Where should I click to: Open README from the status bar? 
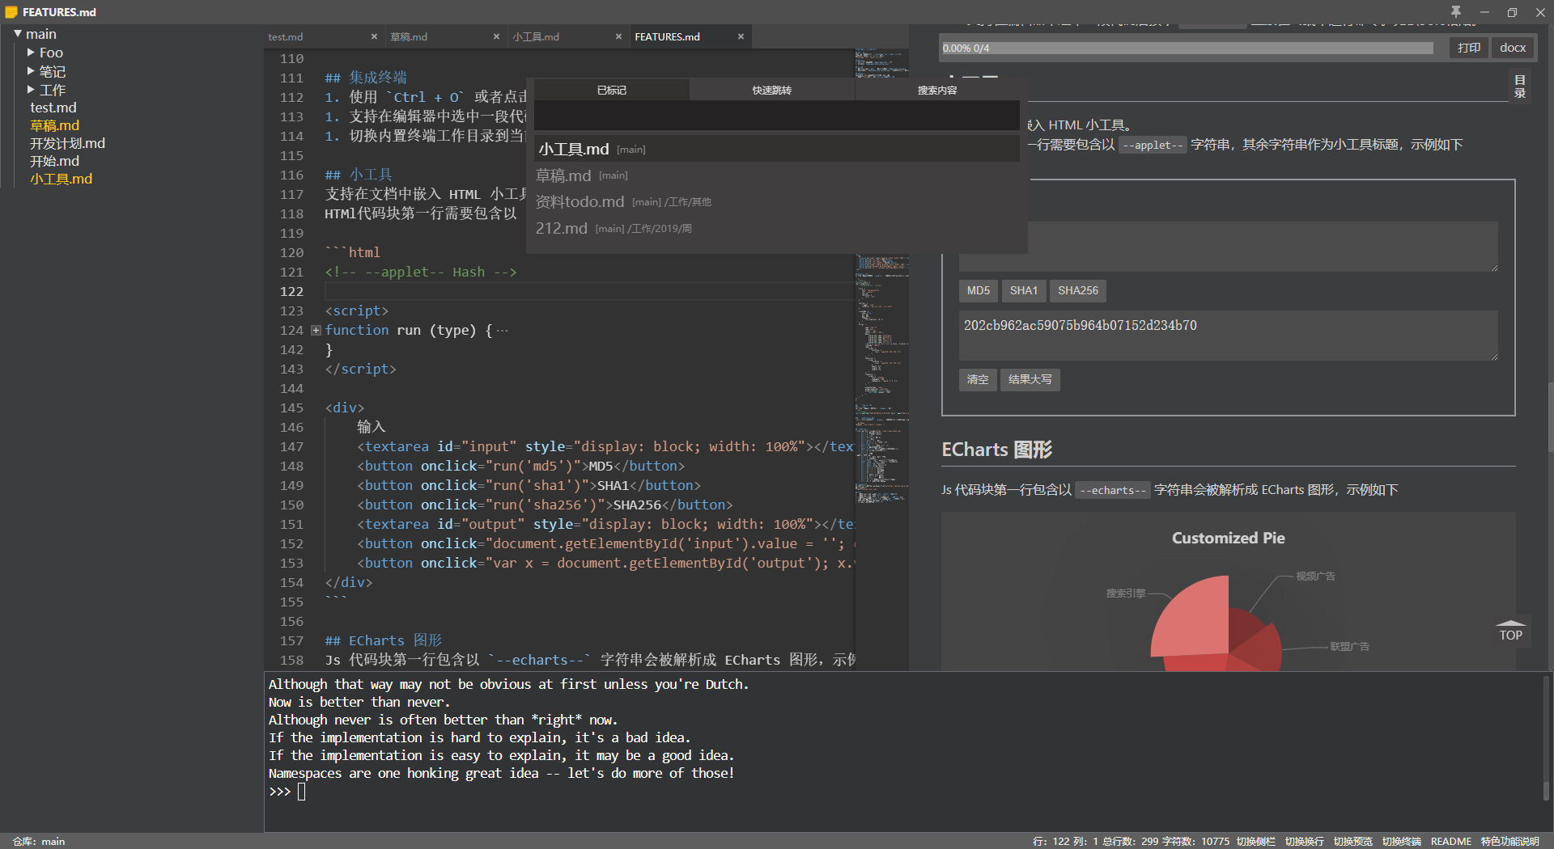pyautogui.click(x=1450, y=841)
